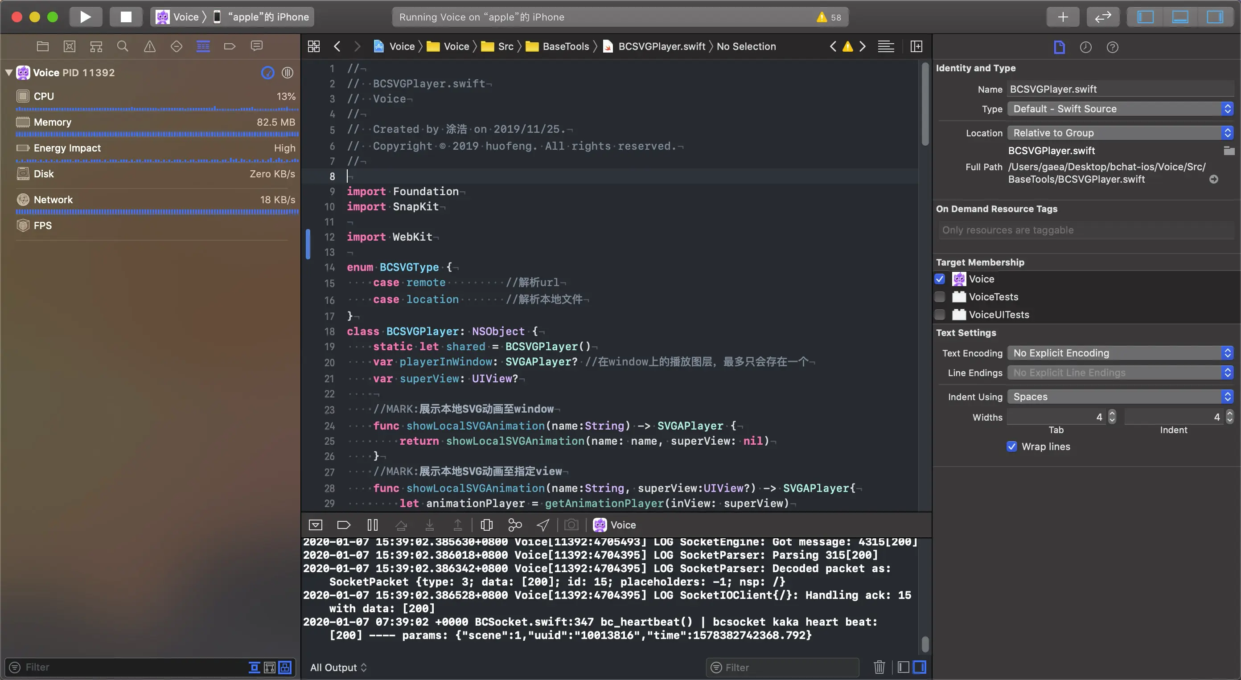Click the debug view hierarchy button
This screenshot has width=1241, height=680.
coord(487,524)
